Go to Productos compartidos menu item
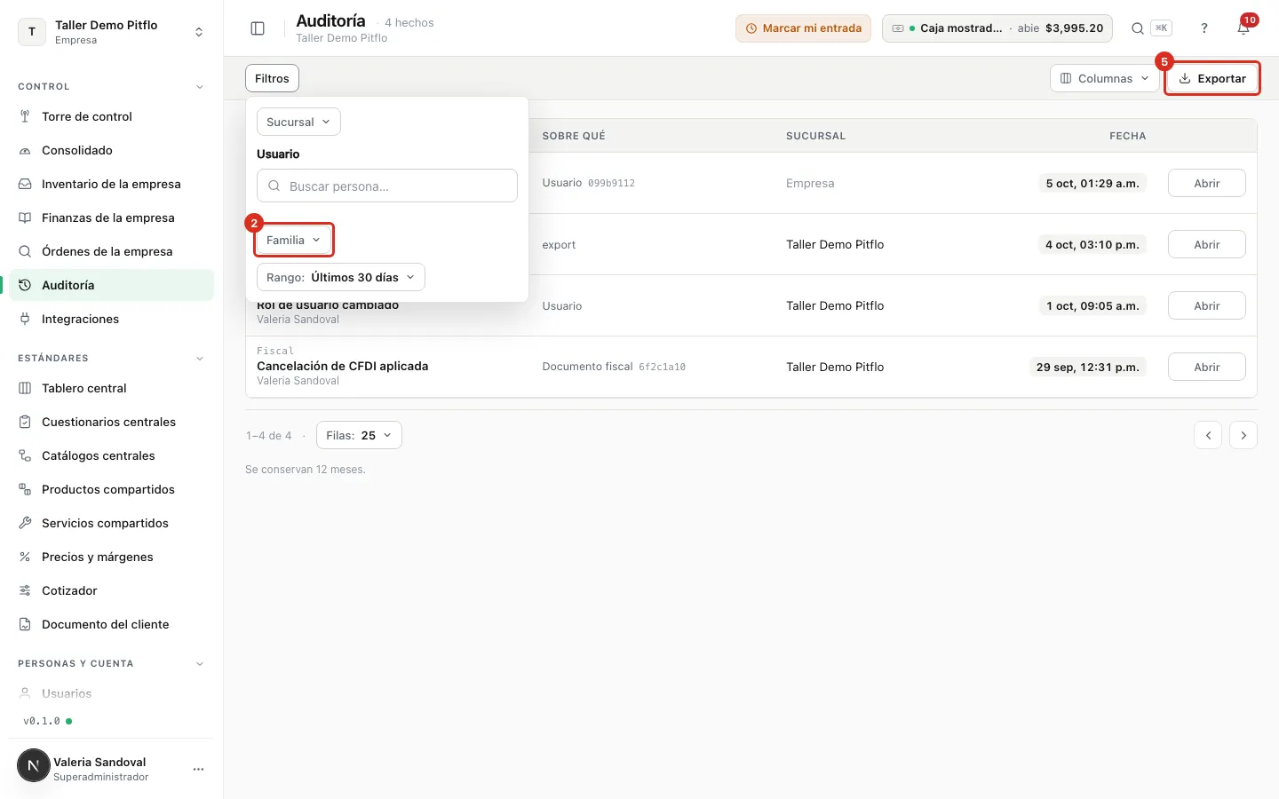The image size is (1279, 799). click(112, 489)
